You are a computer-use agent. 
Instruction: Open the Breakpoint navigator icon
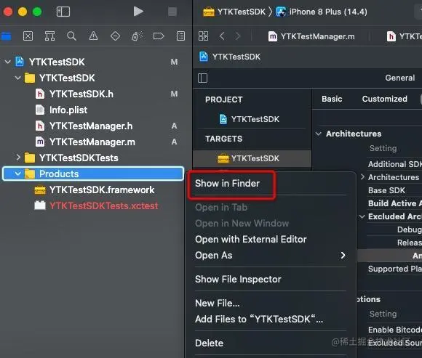click(159, 36)
